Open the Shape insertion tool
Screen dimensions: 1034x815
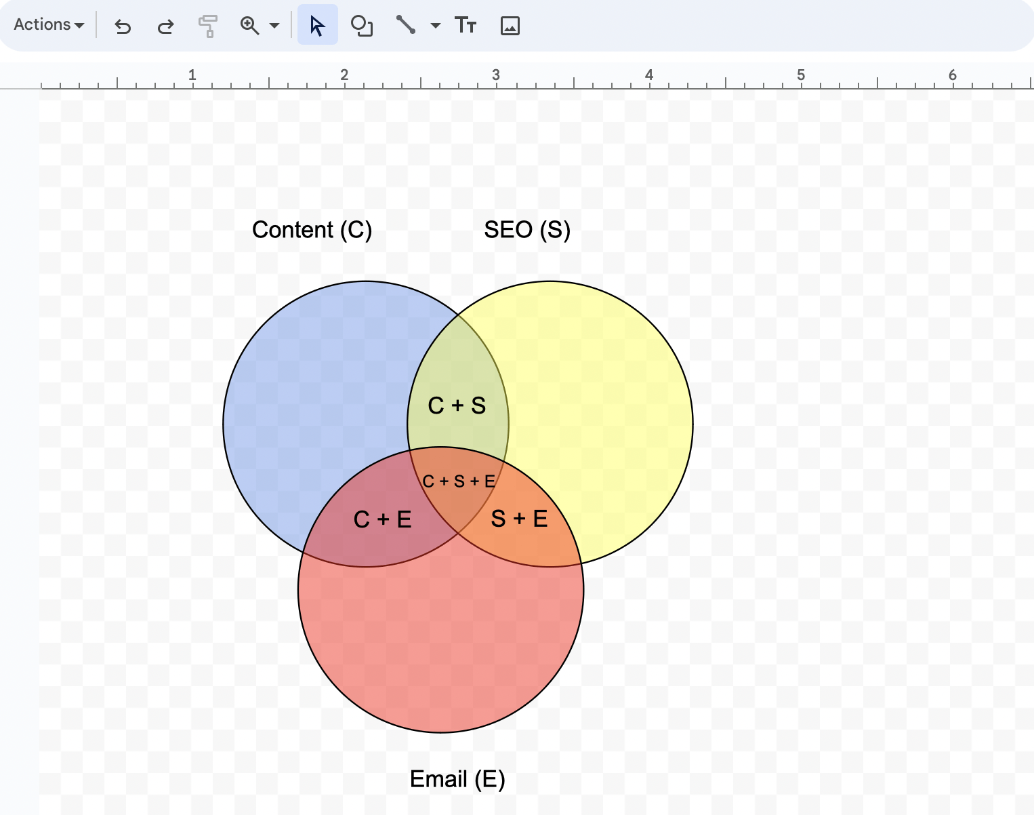[x=363, y=25]
